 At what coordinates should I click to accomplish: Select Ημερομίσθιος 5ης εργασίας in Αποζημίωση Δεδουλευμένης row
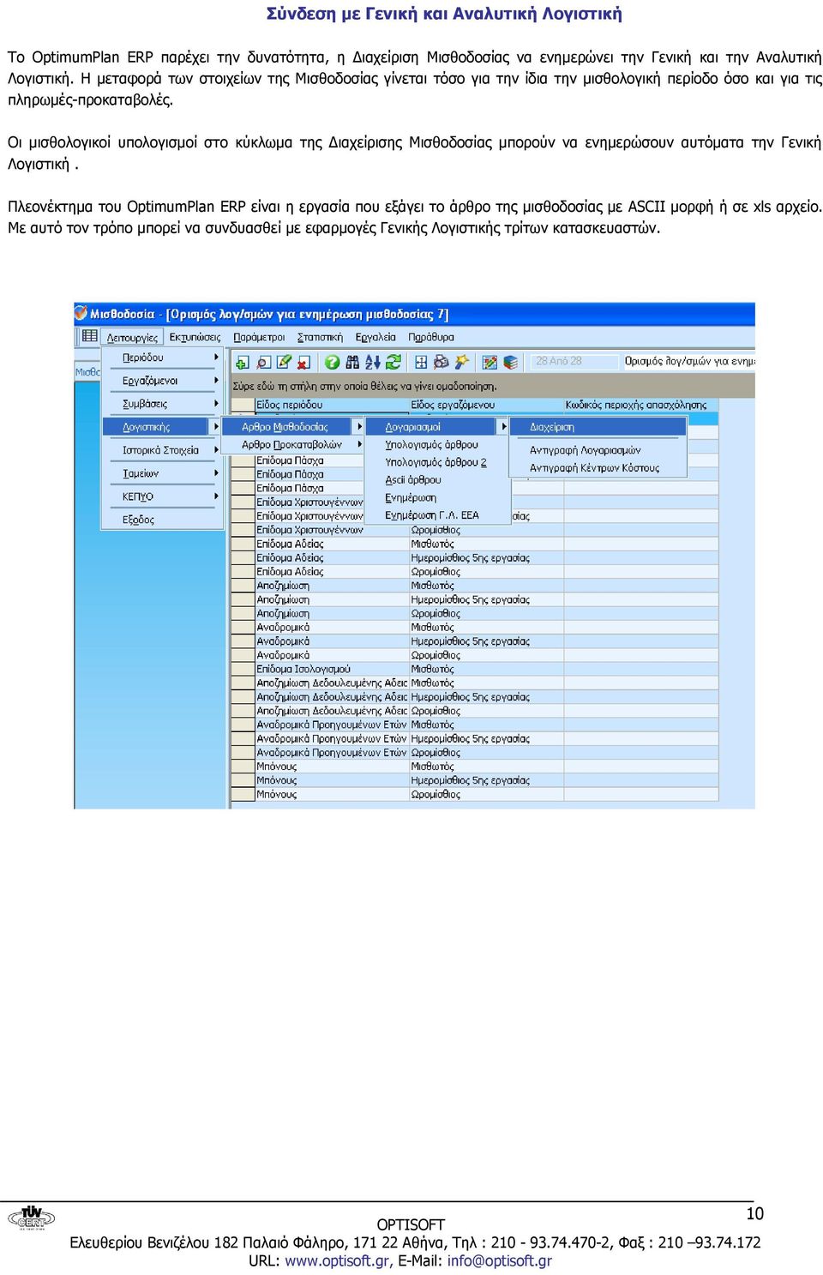(x=486, y=697)
